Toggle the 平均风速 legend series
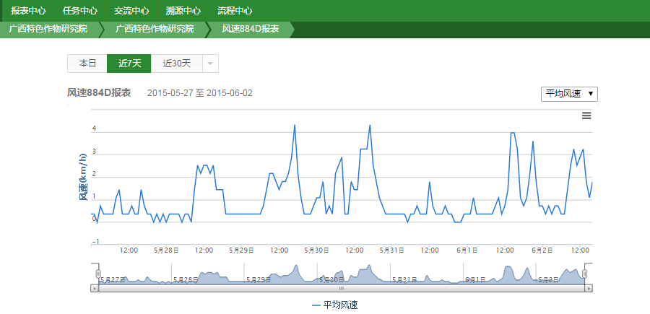The image size is (650, 314). click(334, 305)
